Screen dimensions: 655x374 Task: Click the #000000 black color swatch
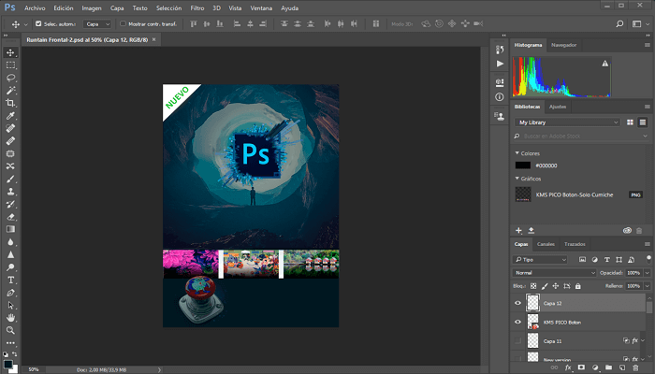click(522, 165)
